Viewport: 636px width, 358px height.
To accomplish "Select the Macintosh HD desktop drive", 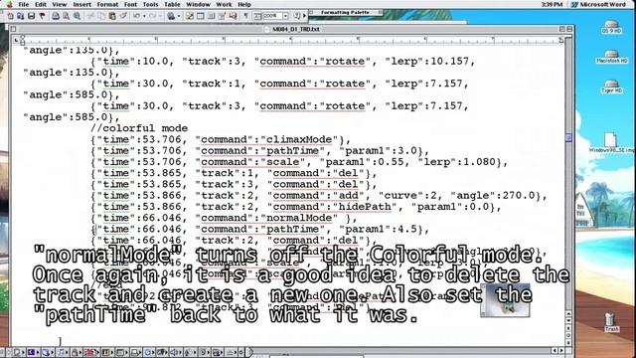I will click(x=612, y=57).
